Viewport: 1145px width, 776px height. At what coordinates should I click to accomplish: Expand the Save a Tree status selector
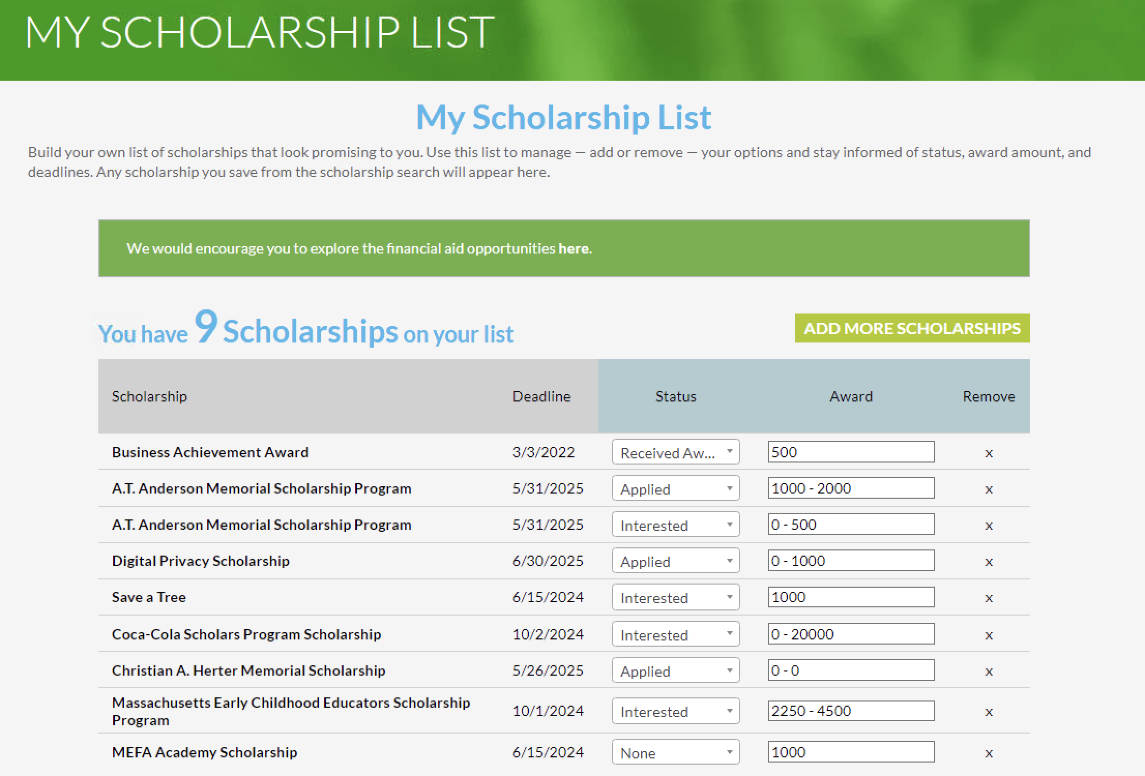pos(676,597)
